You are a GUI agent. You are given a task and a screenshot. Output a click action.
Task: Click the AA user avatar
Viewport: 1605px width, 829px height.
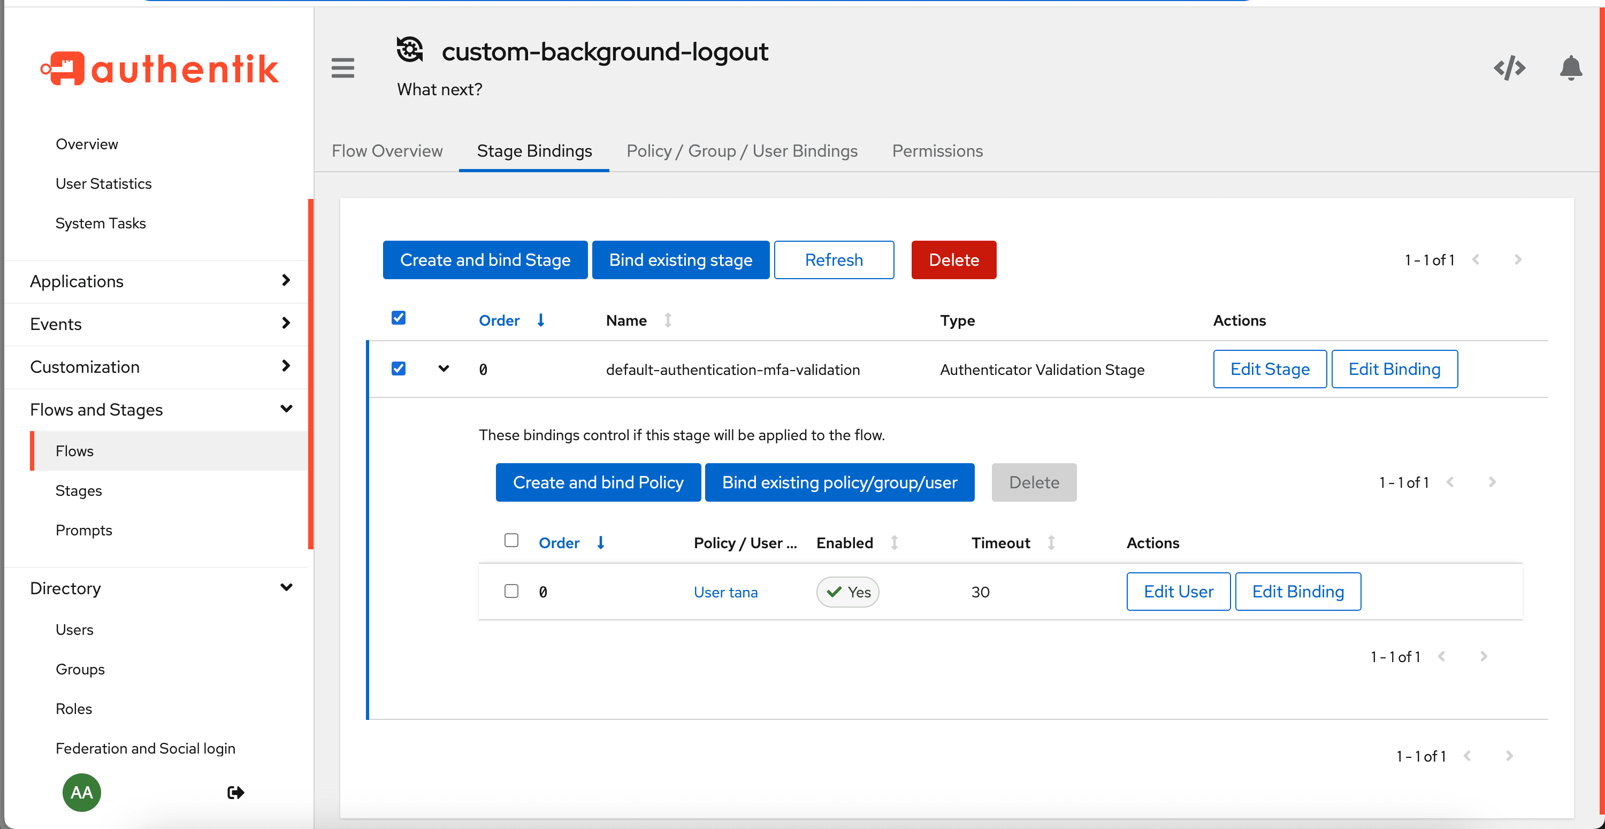[x=82, y=792]
